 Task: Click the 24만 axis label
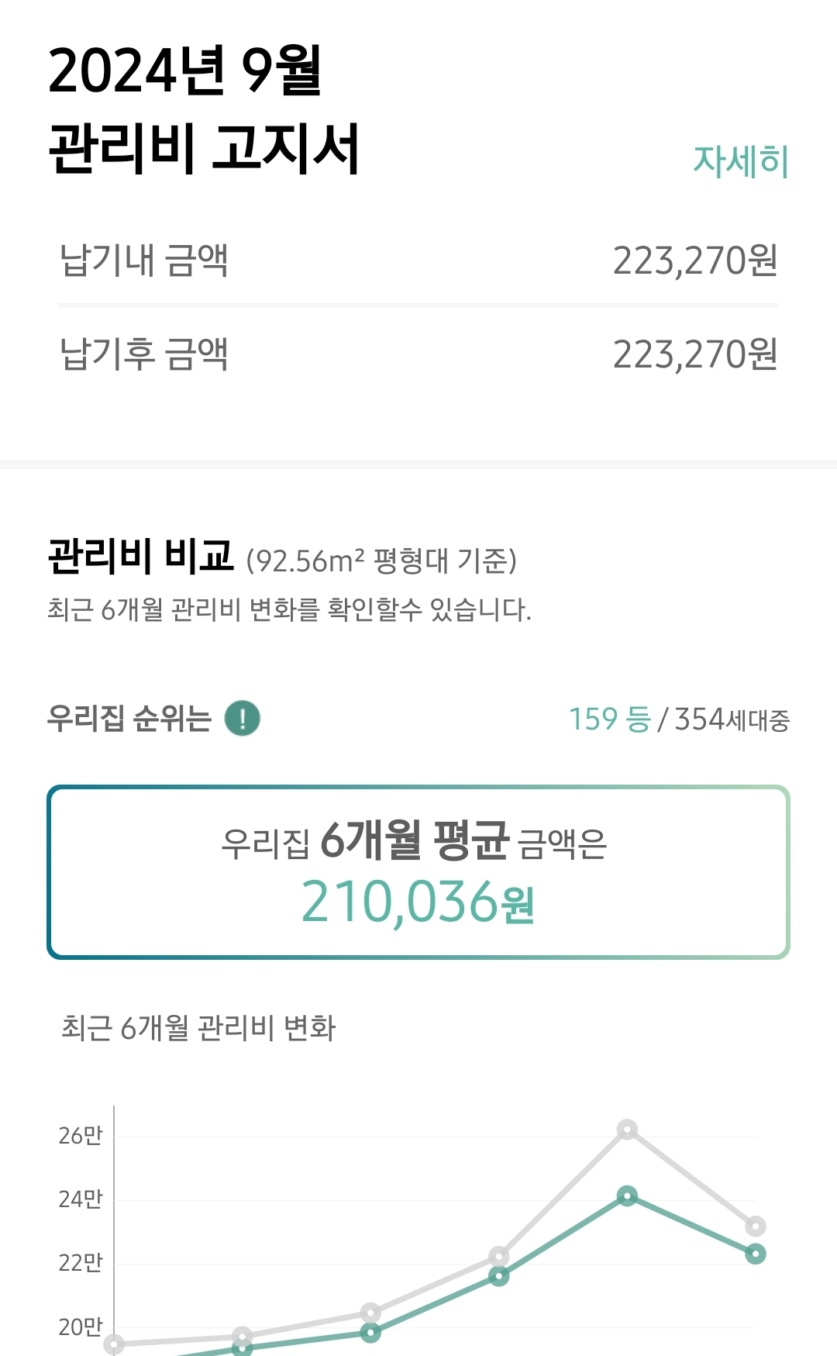click(81, 1199)
